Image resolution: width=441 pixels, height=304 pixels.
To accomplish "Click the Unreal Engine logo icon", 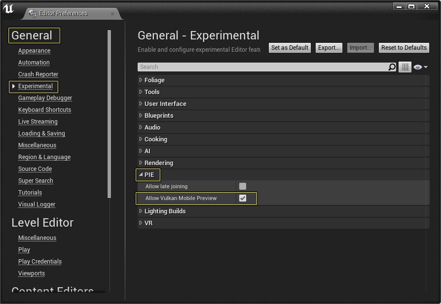I will [9, 9].
